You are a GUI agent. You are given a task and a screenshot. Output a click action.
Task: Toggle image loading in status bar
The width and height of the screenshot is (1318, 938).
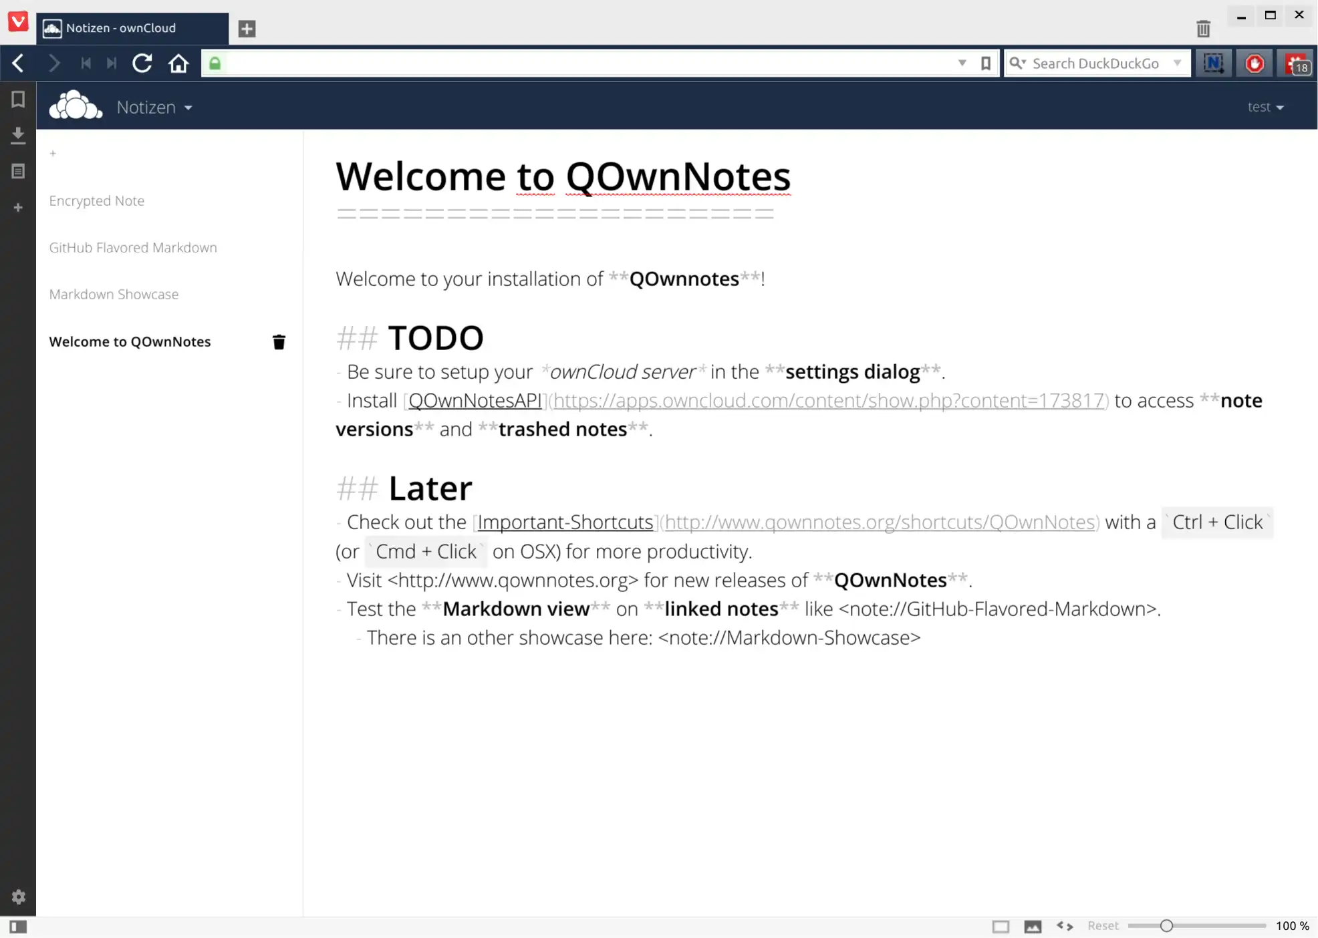click(x=1033, y=927)
